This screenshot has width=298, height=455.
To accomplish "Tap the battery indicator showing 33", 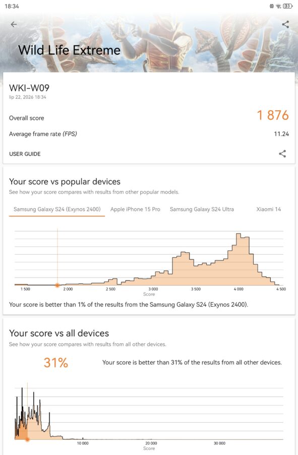I will tap(287, 6).
